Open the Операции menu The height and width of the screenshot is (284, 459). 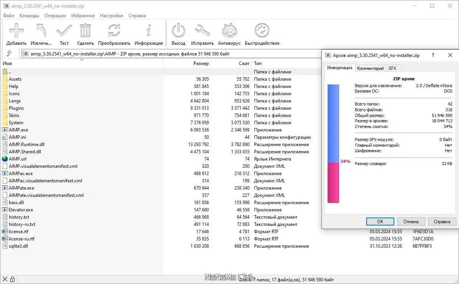click(x=55, y=16)
